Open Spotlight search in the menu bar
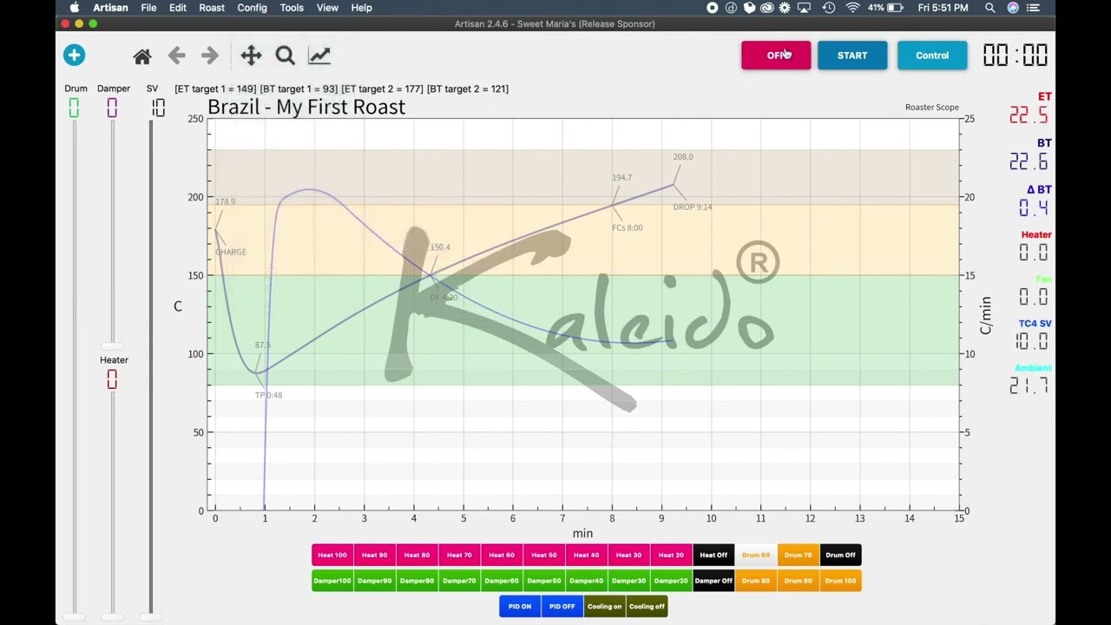The image size is (1111, 625). click(x=989, y=8)
